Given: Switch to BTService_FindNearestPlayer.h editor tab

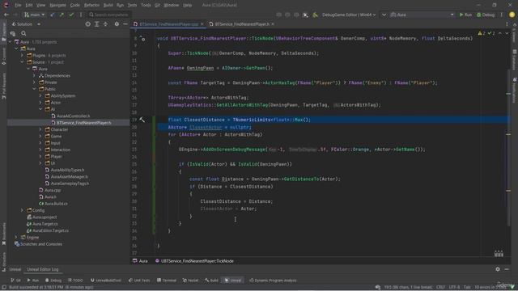Looking at the screenshot, I should click(242, 24).
